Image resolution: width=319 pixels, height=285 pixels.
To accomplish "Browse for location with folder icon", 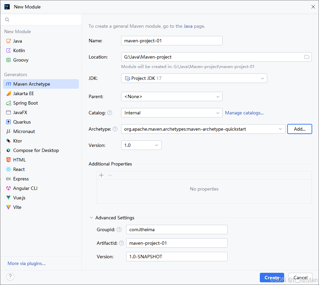I will click(x=306, y=57).
